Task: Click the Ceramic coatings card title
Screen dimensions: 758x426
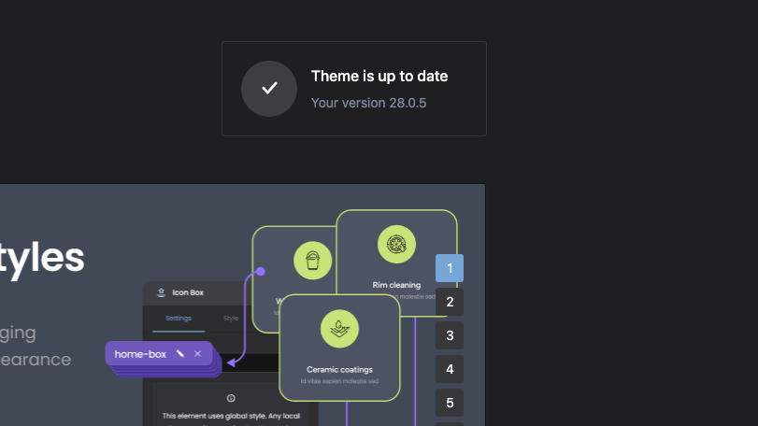Action: click(x=339, y=369)
